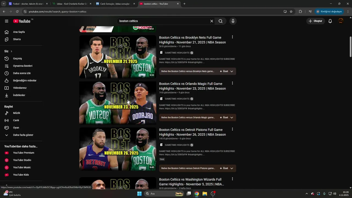Click the browser address bar URL
This screenshot has width=352, height=198.
[57, 12]
